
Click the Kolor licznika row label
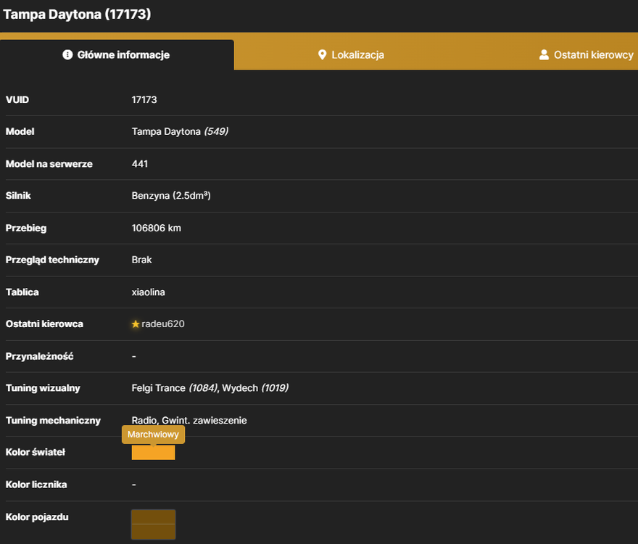[x=36, y=485]
